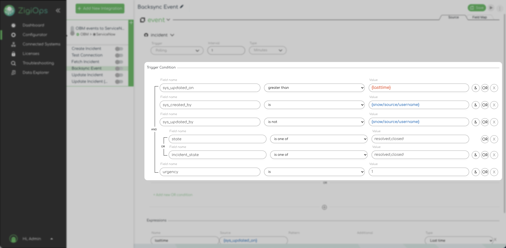Switch to the Field Map tab

(x=479, y=17)
